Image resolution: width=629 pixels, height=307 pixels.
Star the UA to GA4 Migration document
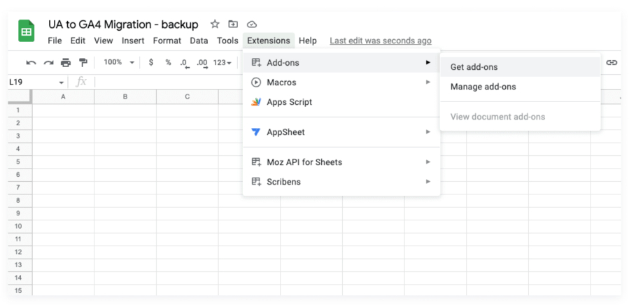(215, 24)
